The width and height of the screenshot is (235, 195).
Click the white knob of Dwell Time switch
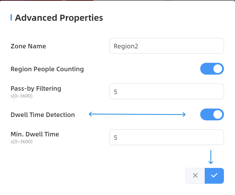point(217,115)
